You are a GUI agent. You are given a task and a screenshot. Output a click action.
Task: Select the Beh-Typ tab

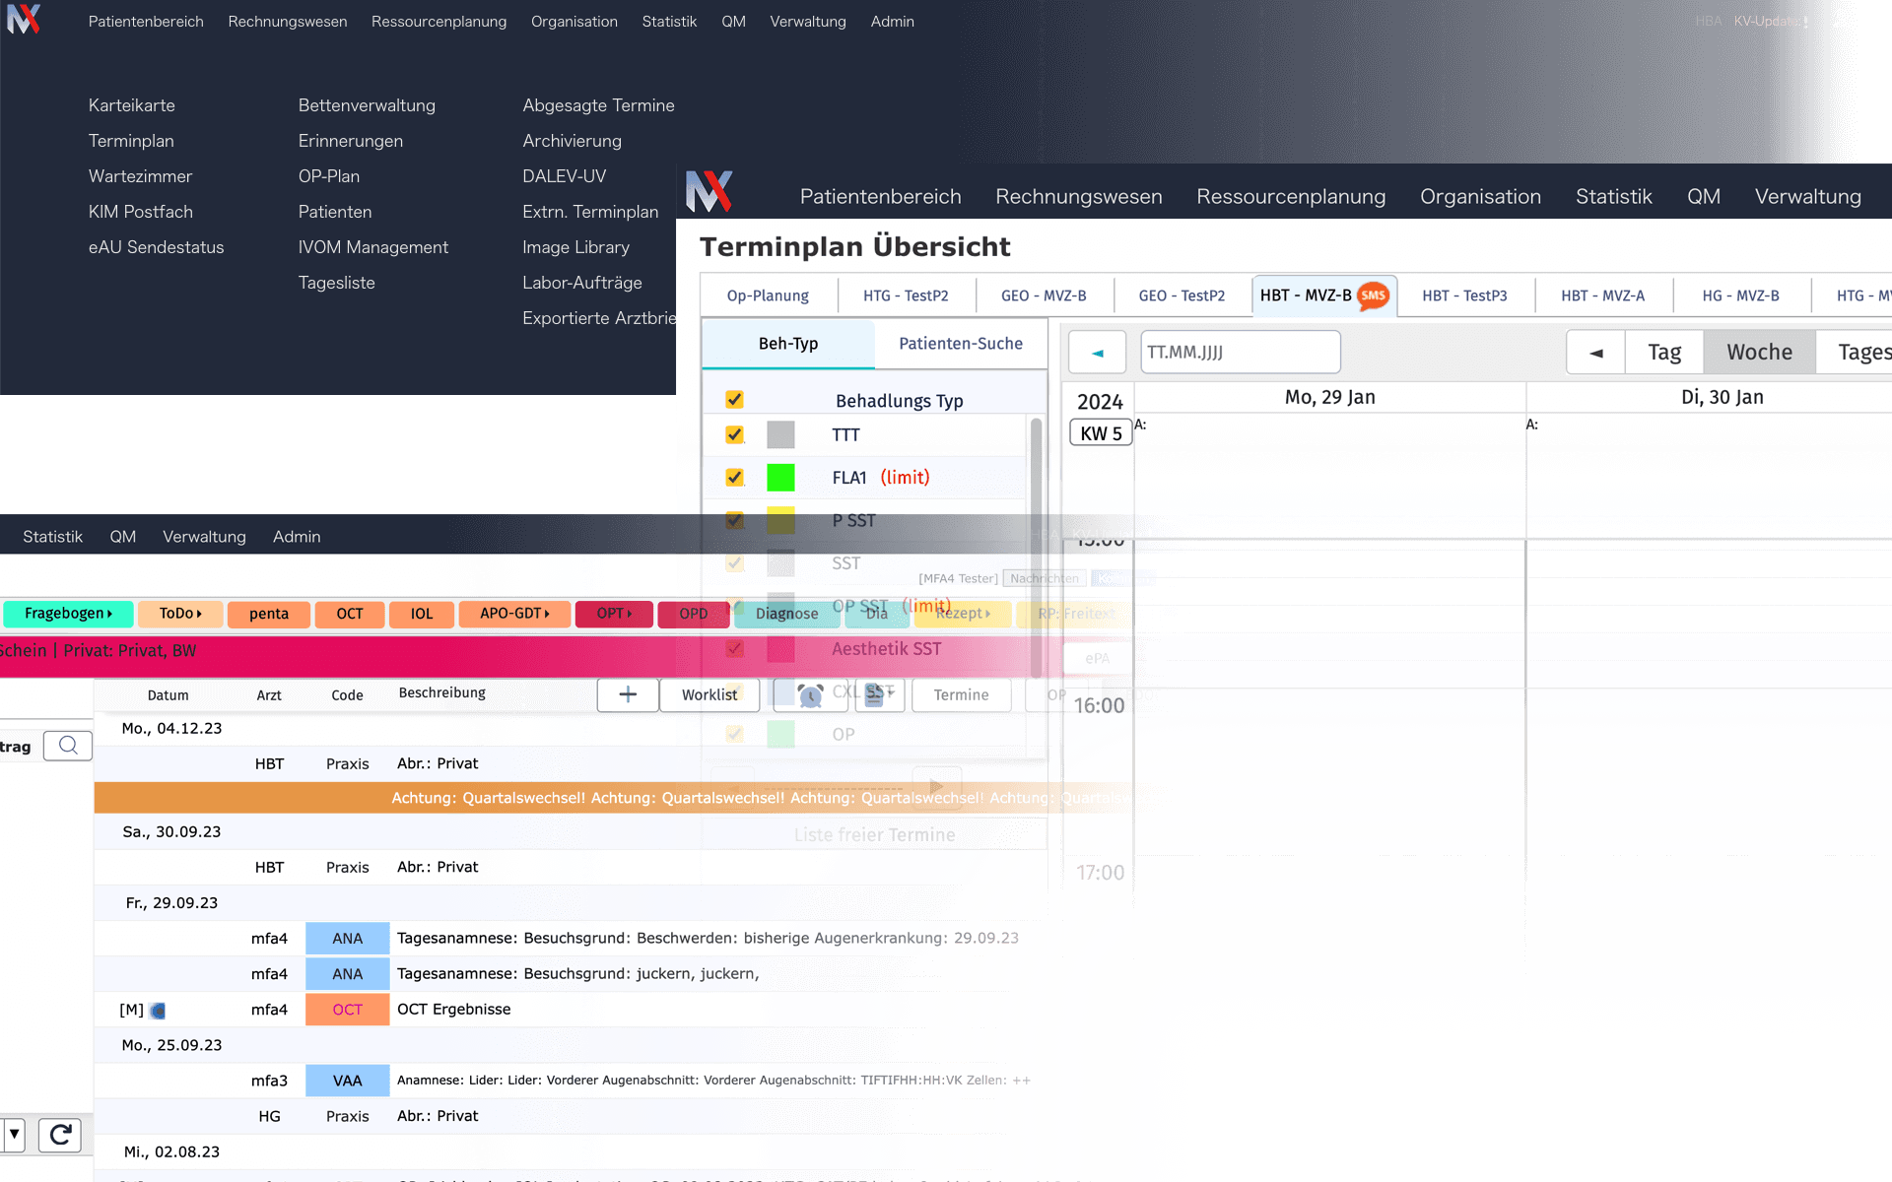click(x=788, y=344)
